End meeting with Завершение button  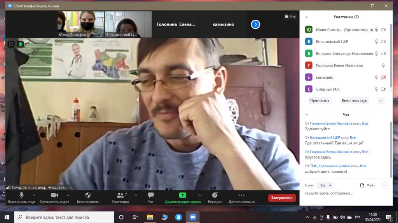coord(282,198)
